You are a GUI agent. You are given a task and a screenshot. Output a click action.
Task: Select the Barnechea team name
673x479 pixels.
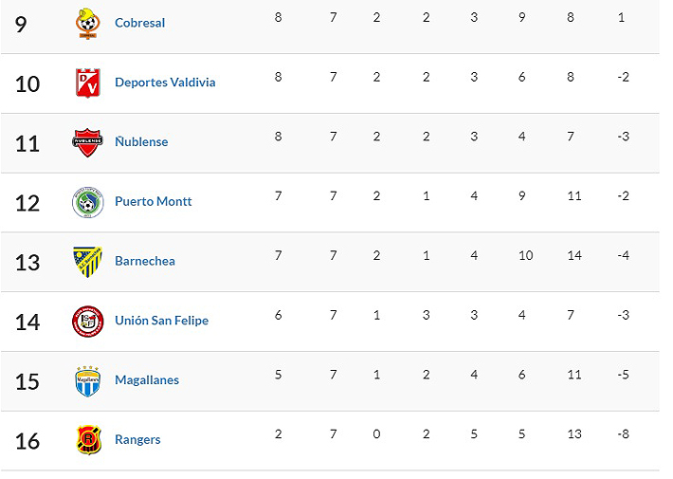tap(145, 261)
